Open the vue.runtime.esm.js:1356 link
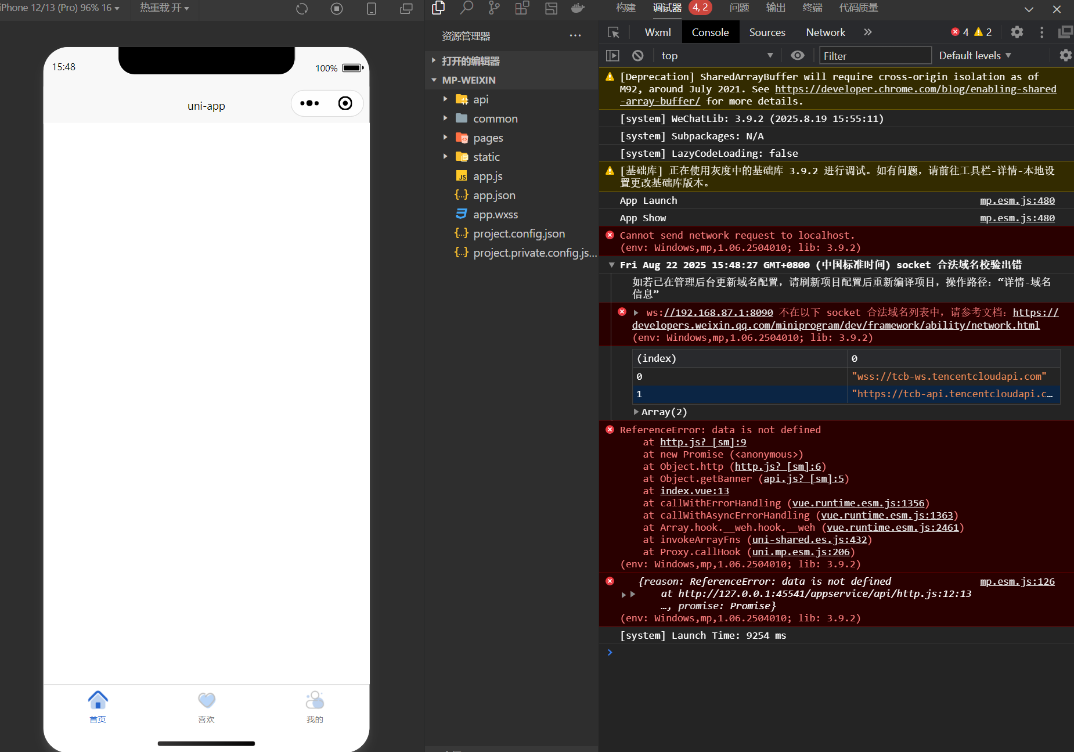 (x=858, y=503)
